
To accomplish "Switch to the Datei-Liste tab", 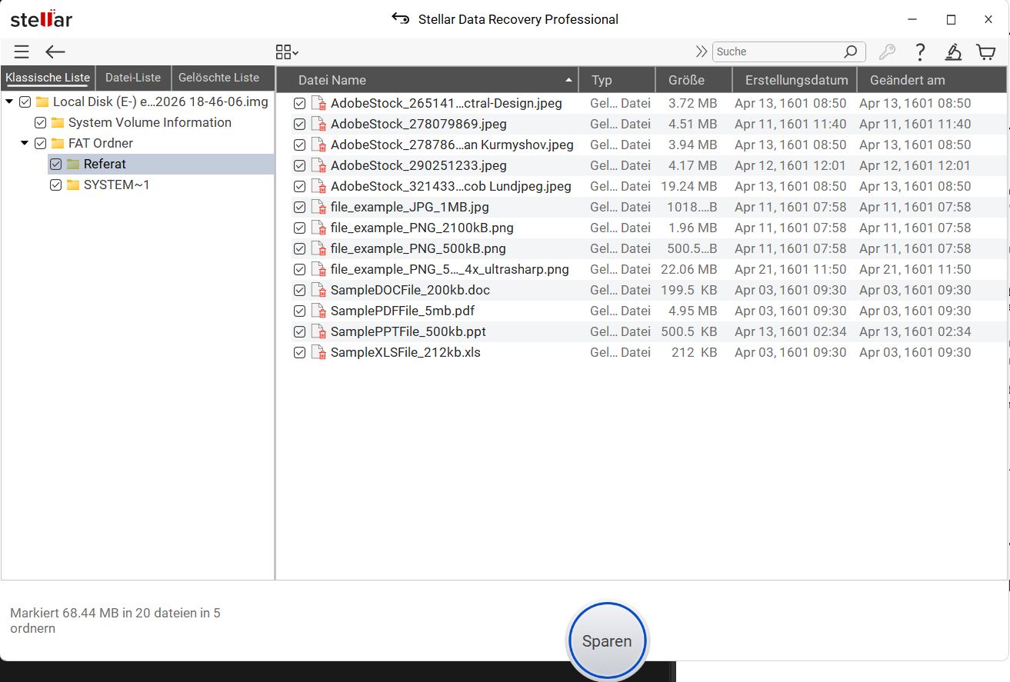I will point(133,78).
